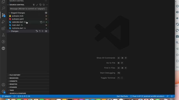
Task: Select myhome.dart in Staged Changes
Action: coord(28,28)
